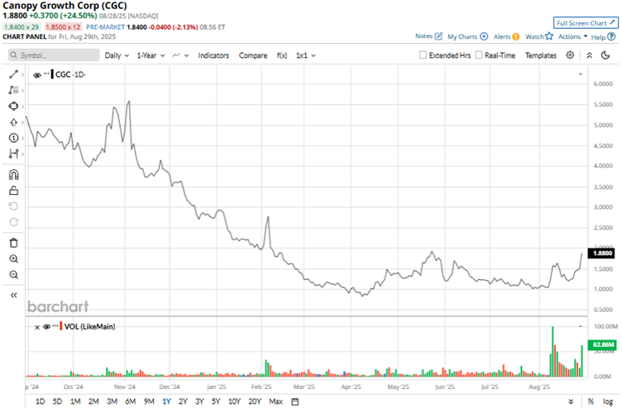Image resolution: width=622 pixels, height=412 pixels.
Task: Open the Alerts warning icon
Action: click(515, 36)
